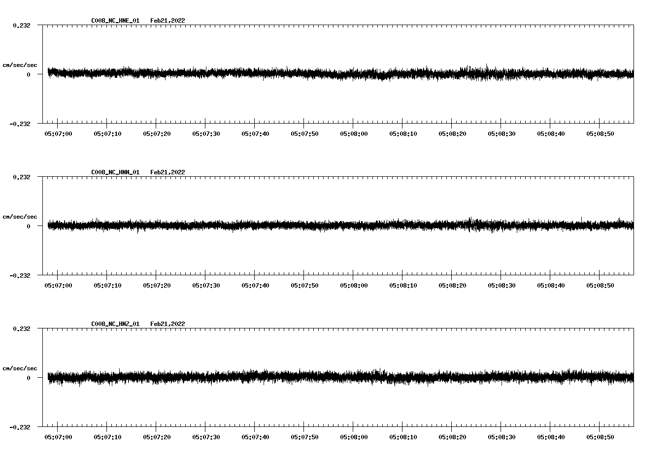
Task: Click 05:08:10 time label under HNZ plot
Action: click(x=403, y=437)
